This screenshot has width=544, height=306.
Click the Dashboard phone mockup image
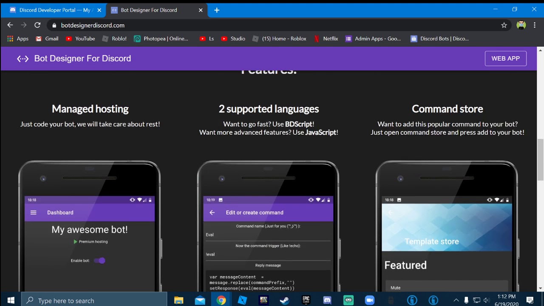pos(90,226)
